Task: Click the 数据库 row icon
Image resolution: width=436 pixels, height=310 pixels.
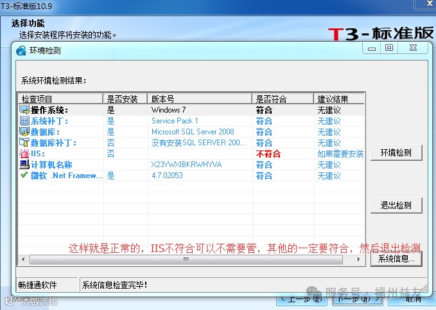Action: pos(24,131)
